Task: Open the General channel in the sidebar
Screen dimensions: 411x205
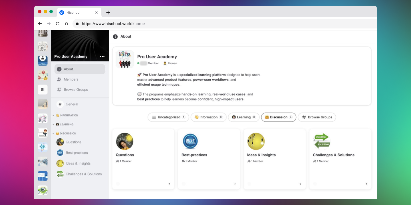Action: click(80, 104)
